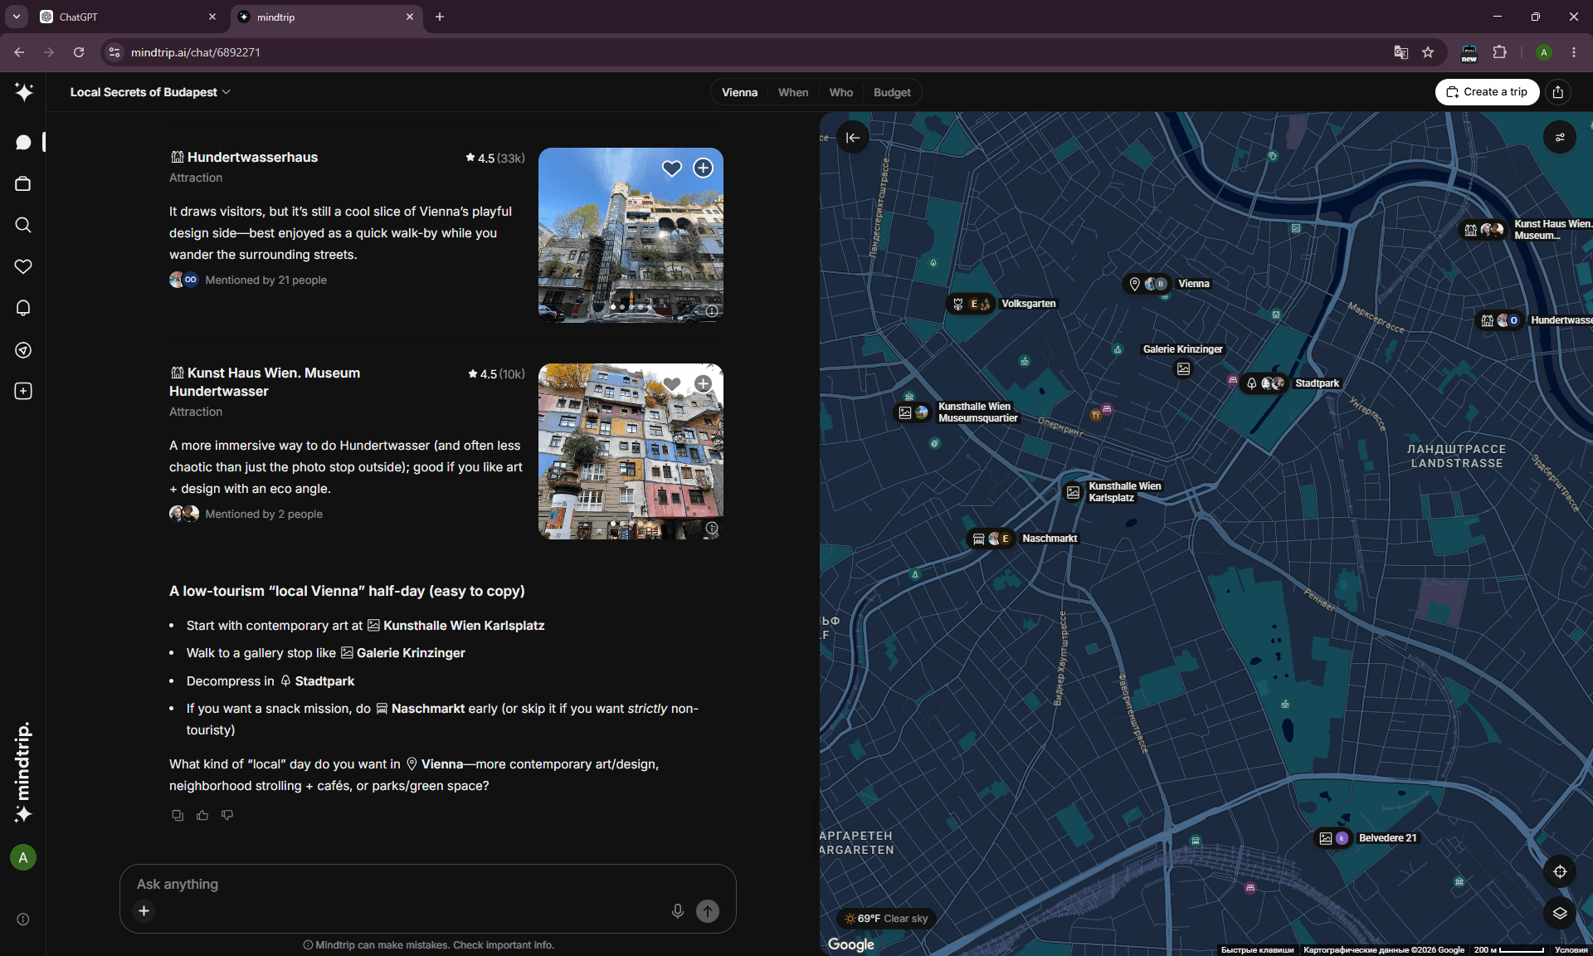Copy the chat response
1593x956 pixels.
click(x=178, y=816)
